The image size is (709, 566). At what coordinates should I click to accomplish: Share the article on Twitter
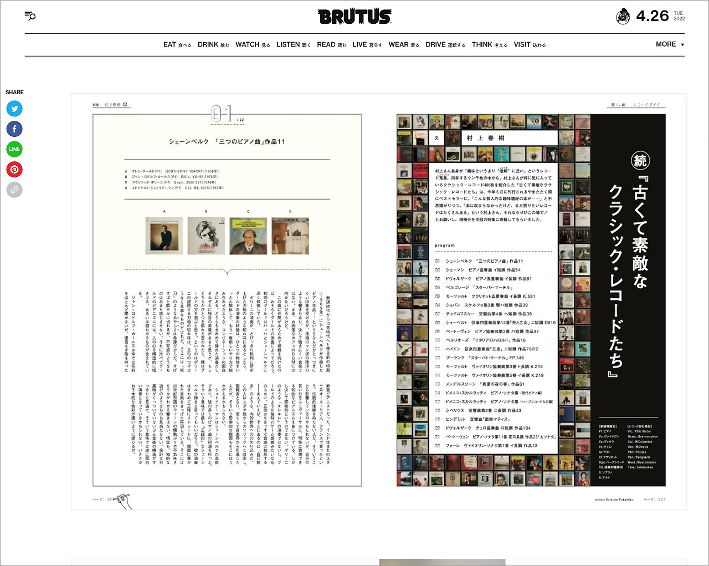tap(14, 109)
